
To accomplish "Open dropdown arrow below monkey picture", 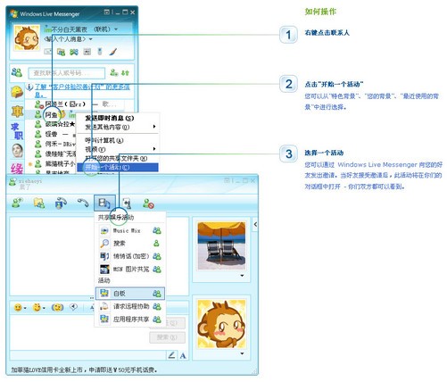I will (242, 353).
